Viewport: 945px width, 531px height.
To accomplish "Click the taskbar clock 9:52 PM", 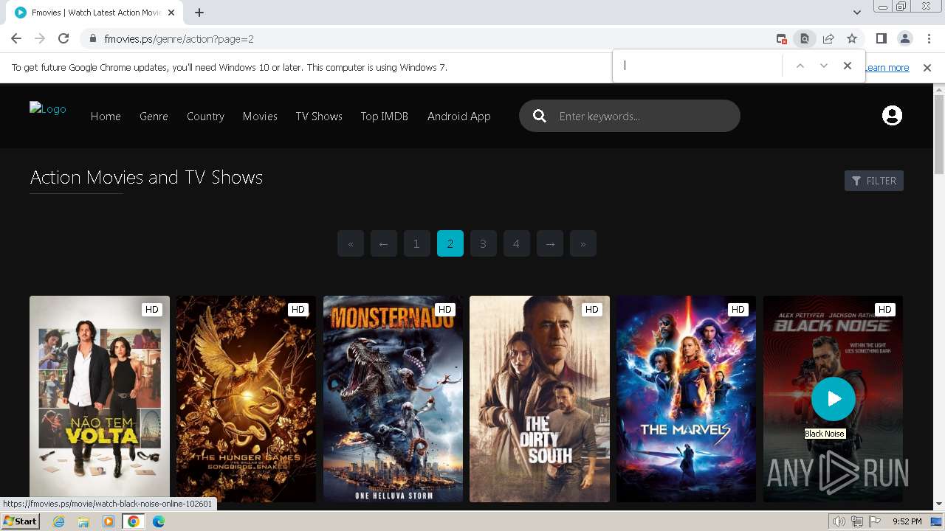I will 907,521.
